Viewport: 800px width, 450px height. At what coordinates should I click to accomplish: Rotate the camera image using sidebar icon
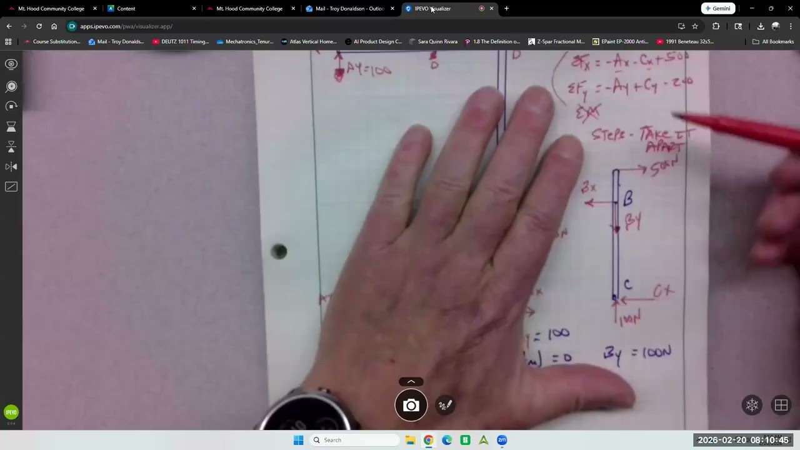point(11,107)
